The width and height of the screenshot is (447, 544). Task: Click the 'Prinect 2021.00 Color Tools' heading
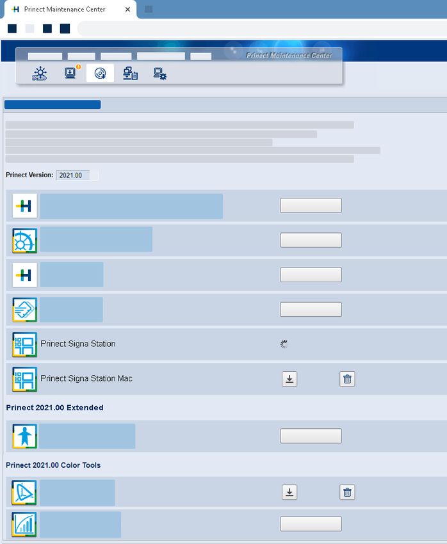tap(53, 465)
